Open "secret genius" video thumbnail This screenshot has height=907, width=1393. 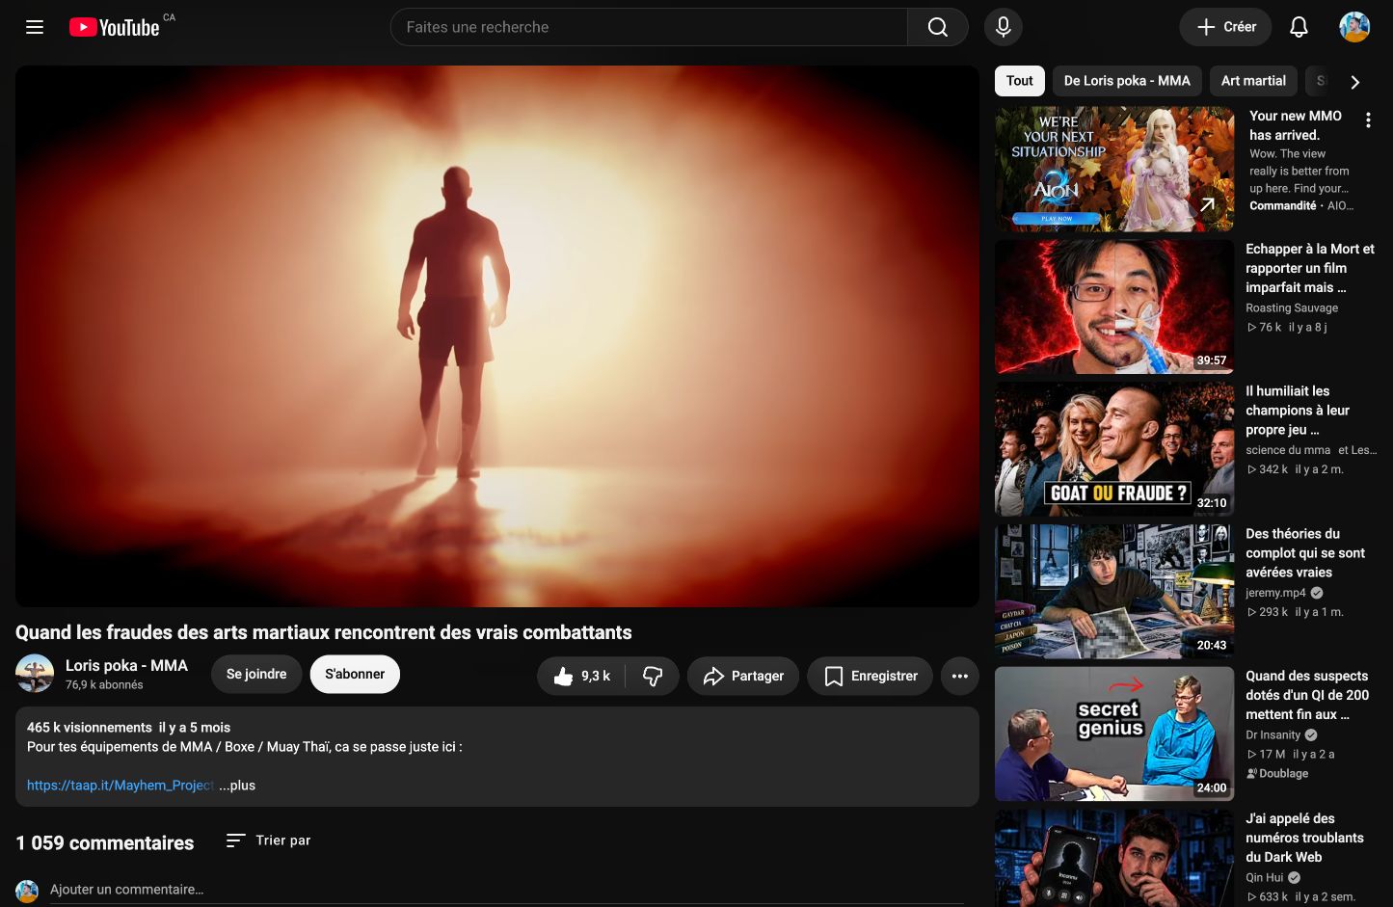[1114, 734]
